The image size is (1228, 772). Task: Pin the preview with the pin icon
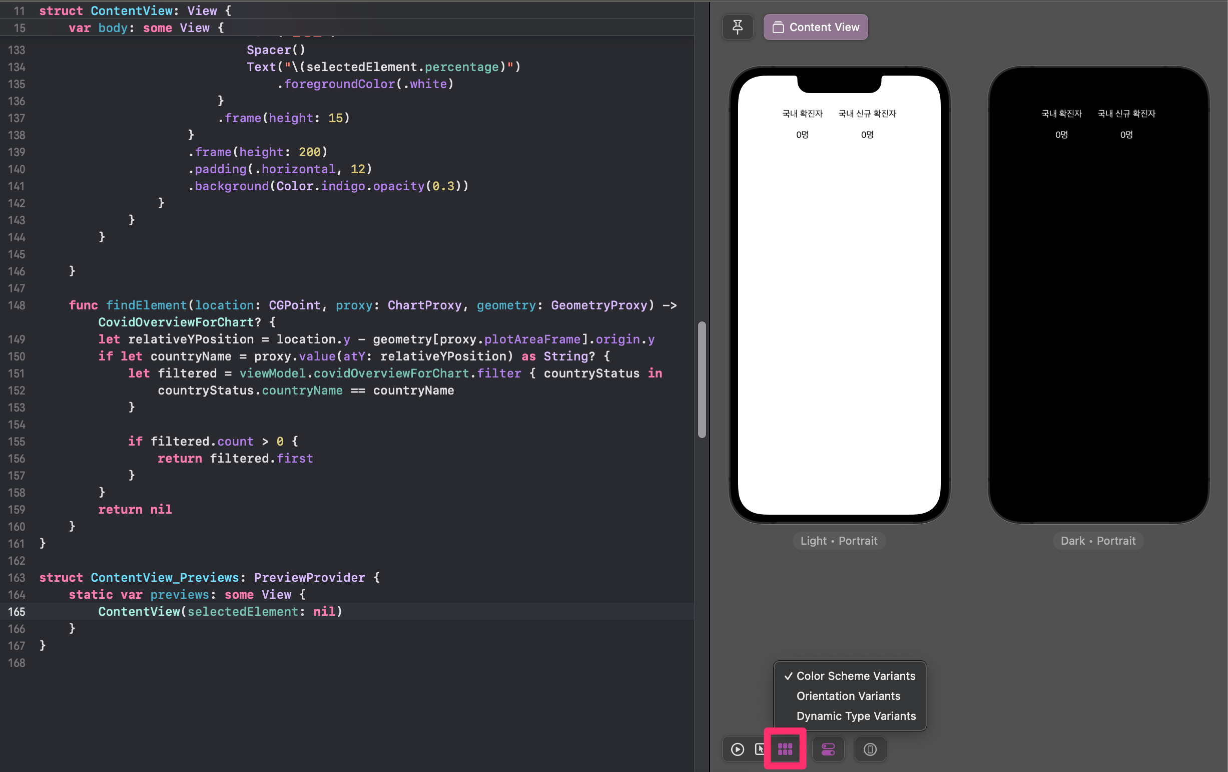738,27
